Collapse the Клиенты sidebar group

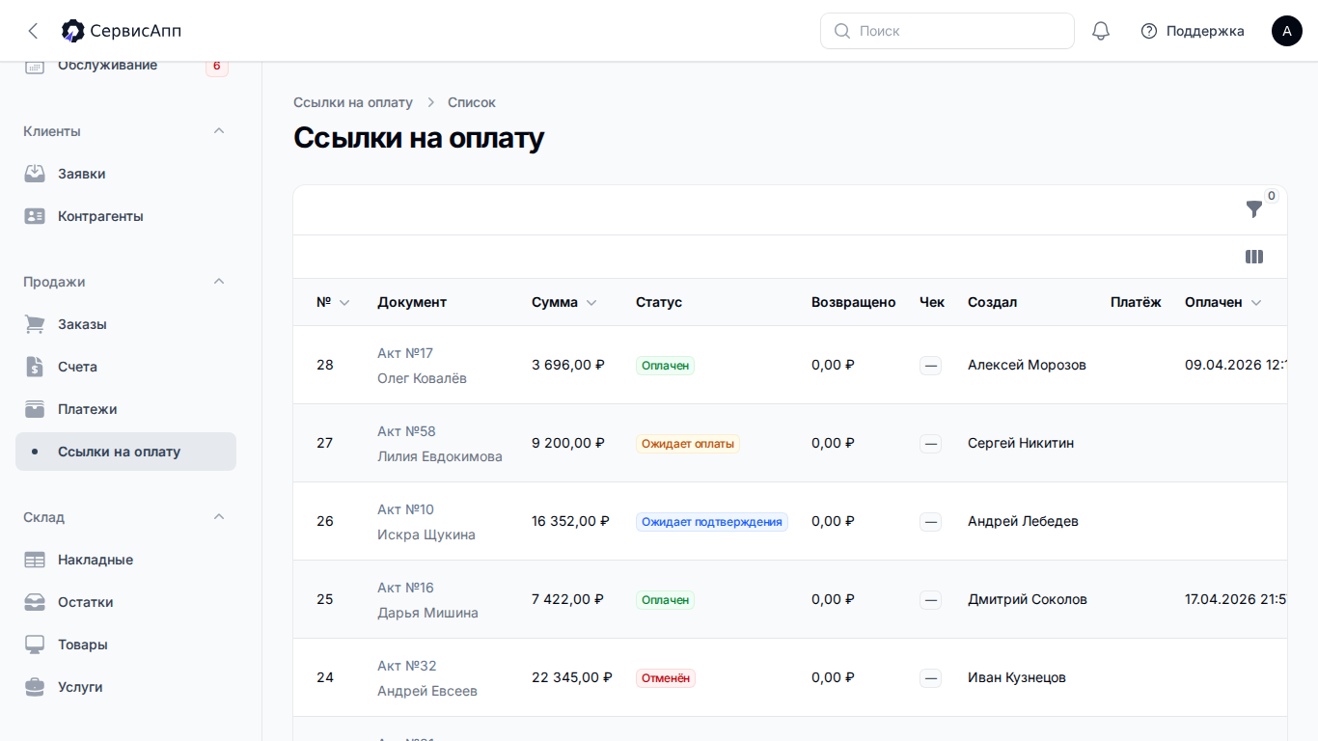219,131
